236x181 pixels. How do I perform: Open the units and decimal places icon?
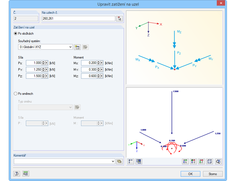25,174
